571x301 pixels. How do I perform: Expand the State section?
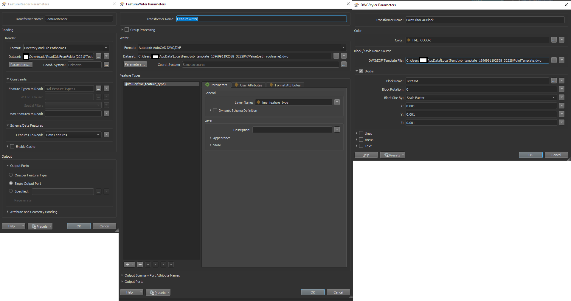click(211, 145)
